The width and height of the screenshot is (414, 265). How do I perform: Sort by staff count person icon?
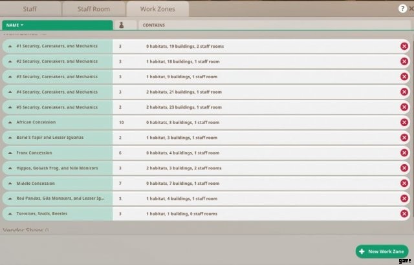point(122,25)
